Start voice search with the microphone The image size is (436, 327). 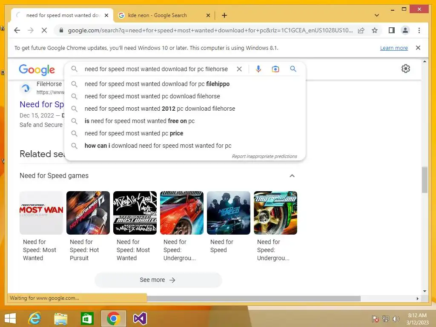(x=258, y=69)
